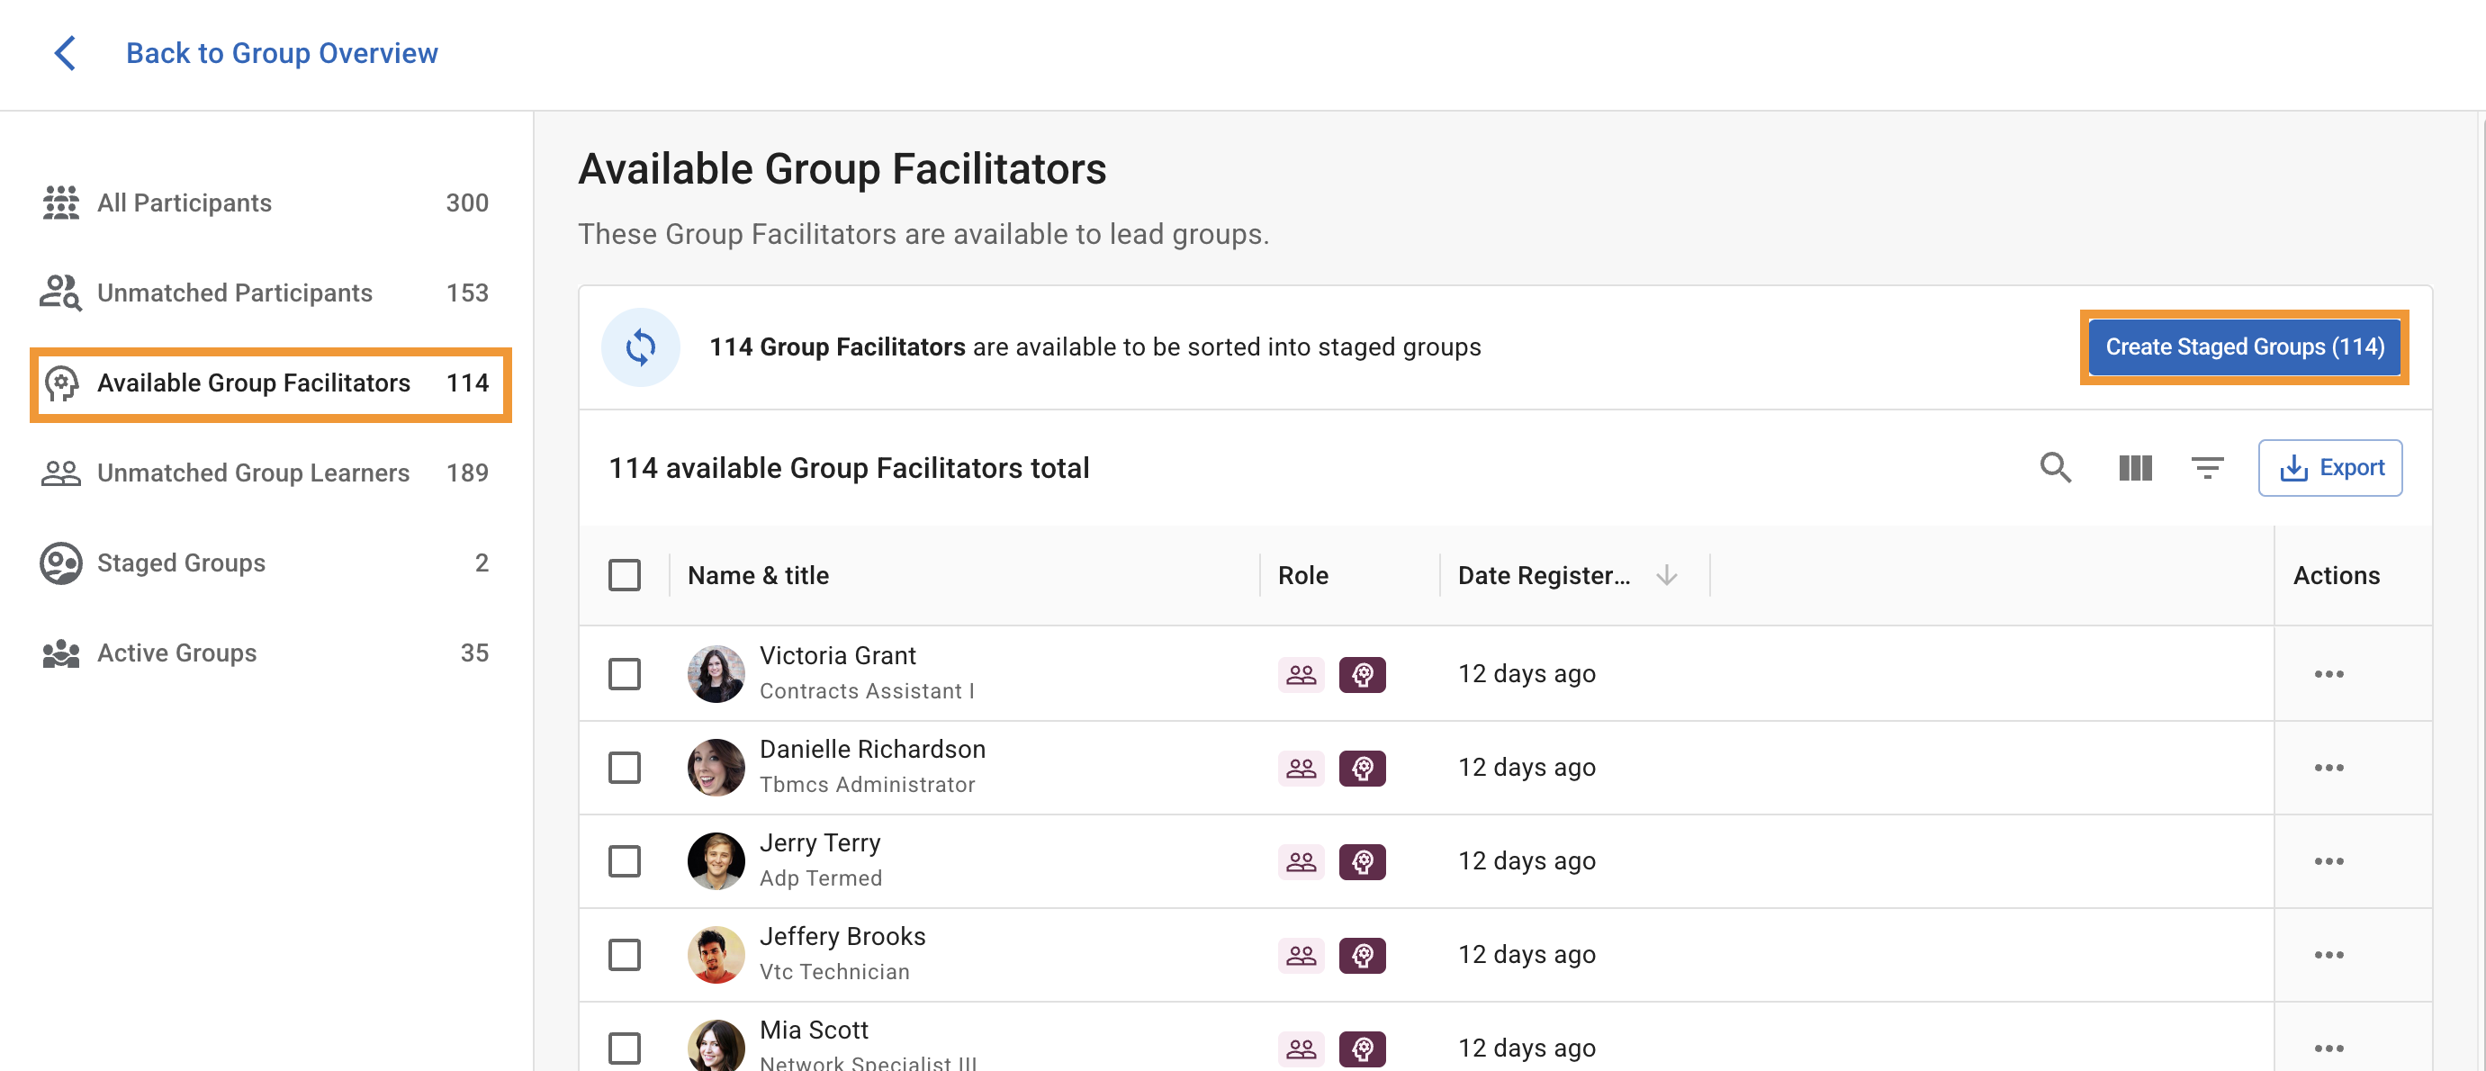Sort by Date Registered arrow
The height and width of the screenshot is (1071, 2486).
(1666, 576)
